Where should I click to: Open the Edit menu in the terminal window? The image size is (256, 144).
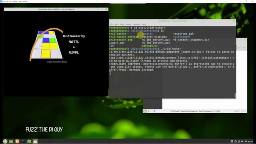[x=116, y=24]
